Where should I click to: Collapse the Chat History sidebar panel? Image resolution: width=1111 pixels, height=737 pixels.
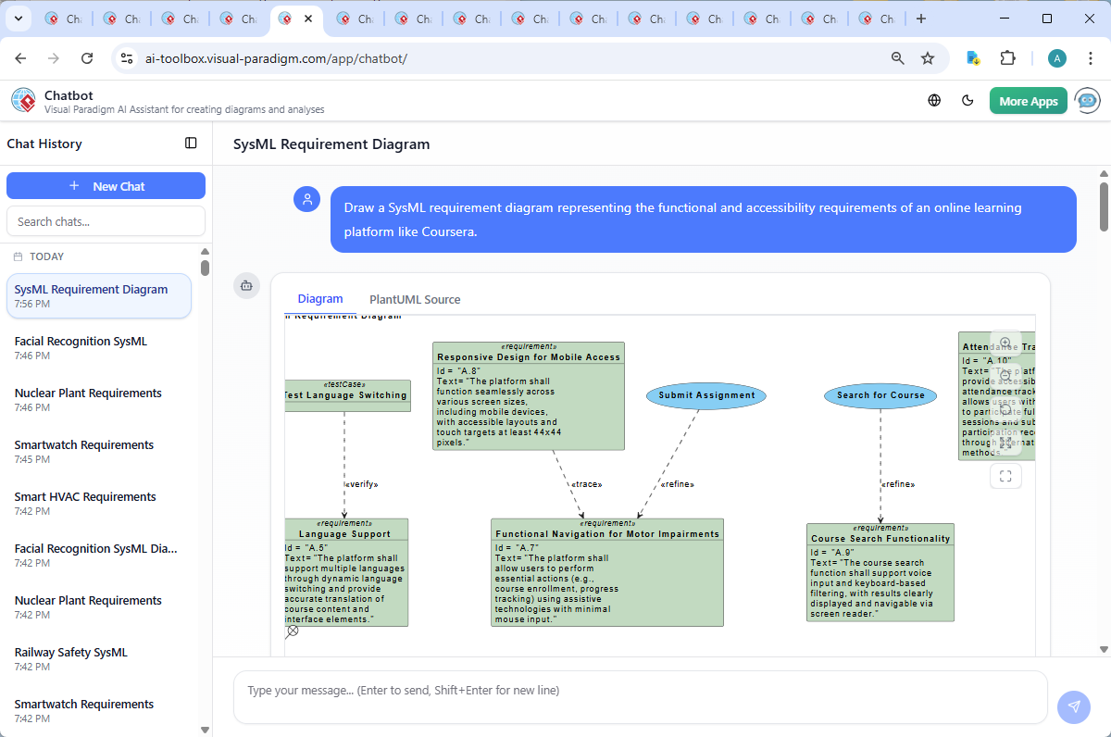coord(191,143)
